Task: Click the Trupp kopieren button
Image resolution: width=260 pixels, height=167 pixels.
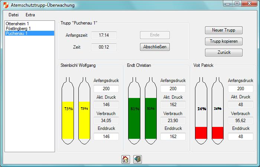Action: [224, 41]
